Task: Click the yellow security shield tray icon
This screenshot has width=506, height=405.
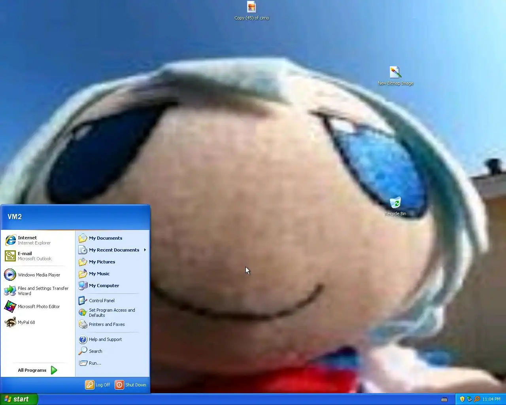Action: point(462,399)
